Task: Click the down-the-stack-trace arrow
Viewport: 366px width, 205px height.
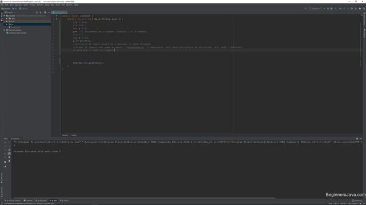Action: tap(9, 146)
